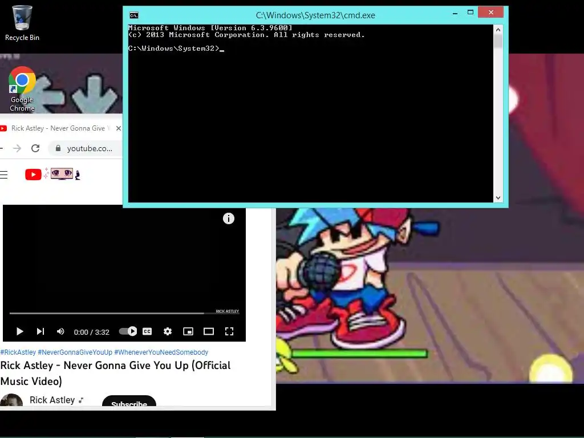Viewport: 584px width, 438px height.
Task: Click the video time display 0:00 / 3:32
Action: click(92, 332)
